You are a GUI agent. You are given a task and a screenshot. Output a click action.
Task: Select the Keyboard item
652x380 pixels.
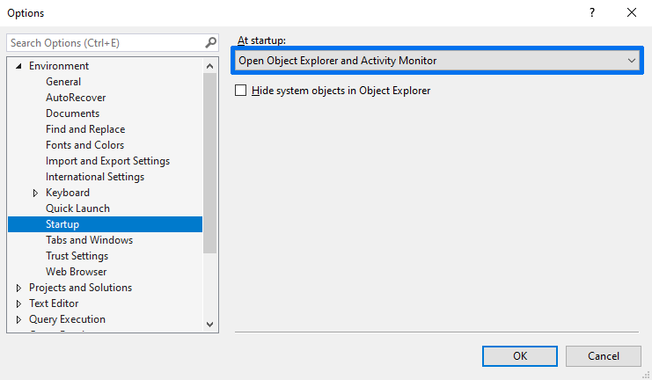click(68, 193)
